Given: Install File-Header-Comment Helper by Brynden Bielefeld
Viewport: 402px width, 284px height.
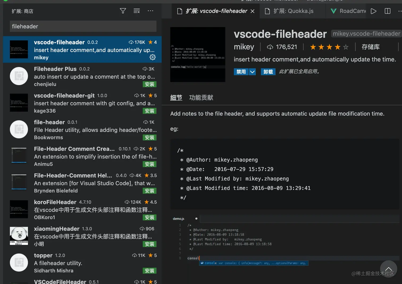Looking at the screenshot, I should [x=149, y=191].
